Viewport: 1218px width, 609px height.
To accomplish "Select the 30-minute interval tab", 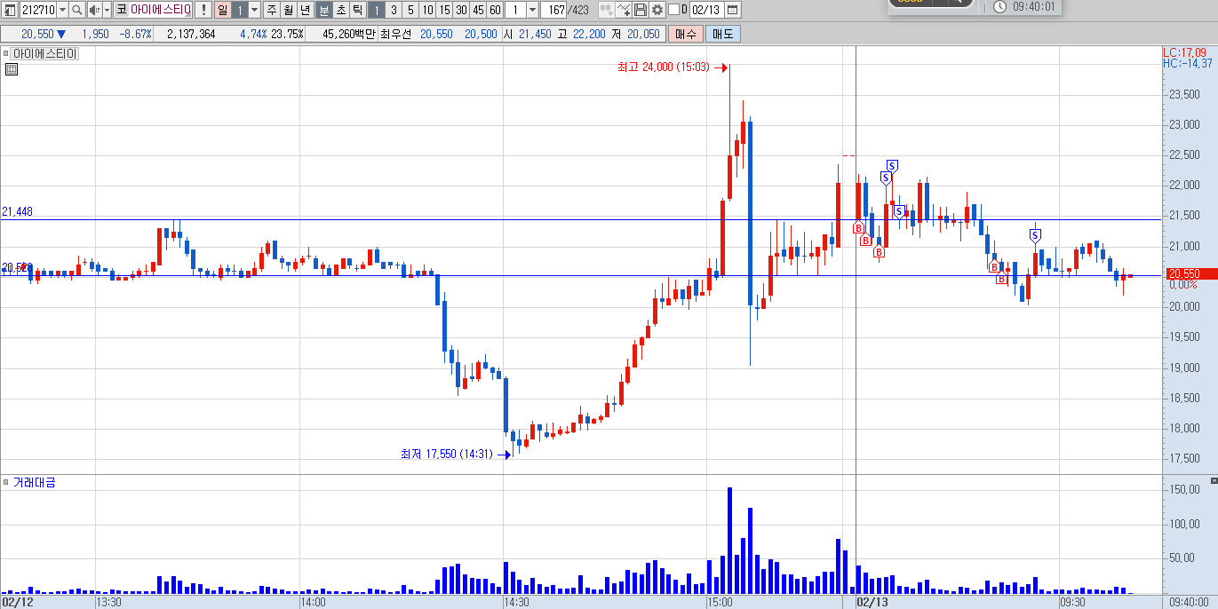I will click(x=461, y=10).
